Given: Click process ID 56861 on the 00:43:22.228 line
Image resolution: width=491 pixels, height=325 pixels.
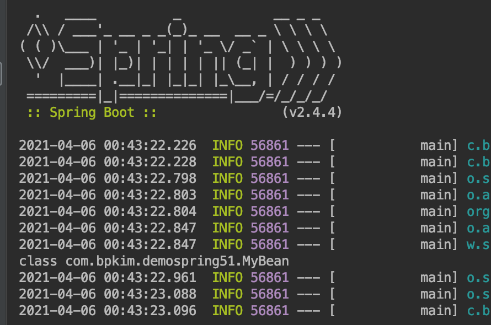Looking at the screenshot, I should click(x=270, y=162).
